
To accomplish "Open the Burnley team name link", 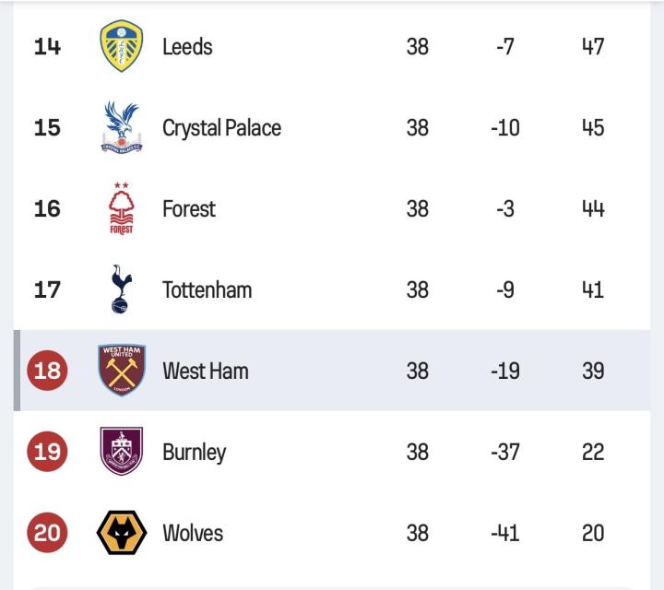I will pos(195,453).
